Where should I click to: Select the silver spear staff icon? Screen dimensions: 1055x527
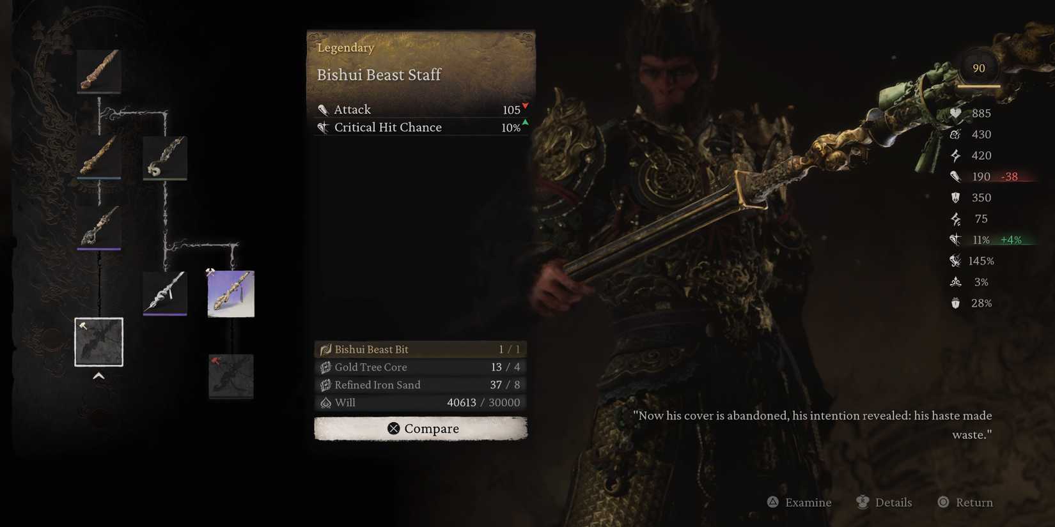click(x=165, y=293)
